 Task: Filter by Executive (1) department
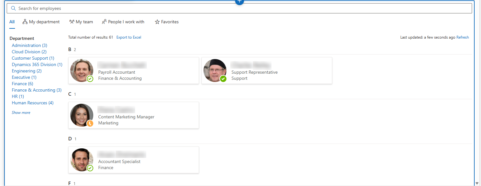point(24,77)
